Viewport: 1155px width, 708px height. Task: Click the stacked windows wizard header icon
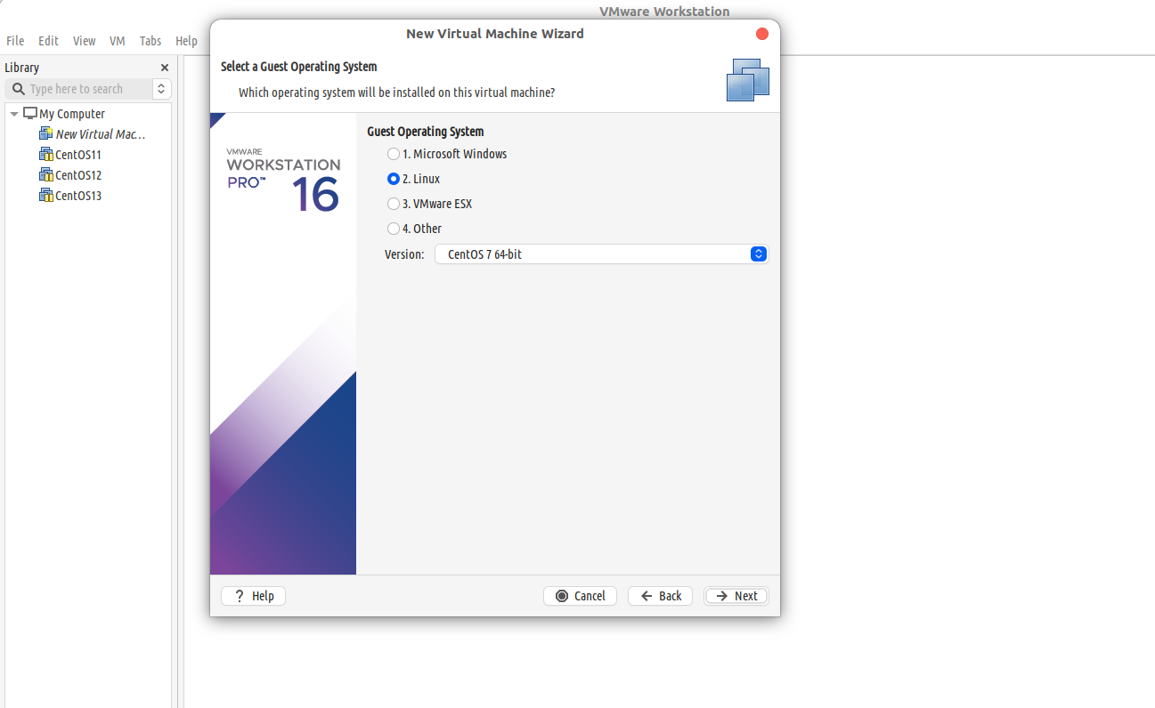tap(748, 80)
